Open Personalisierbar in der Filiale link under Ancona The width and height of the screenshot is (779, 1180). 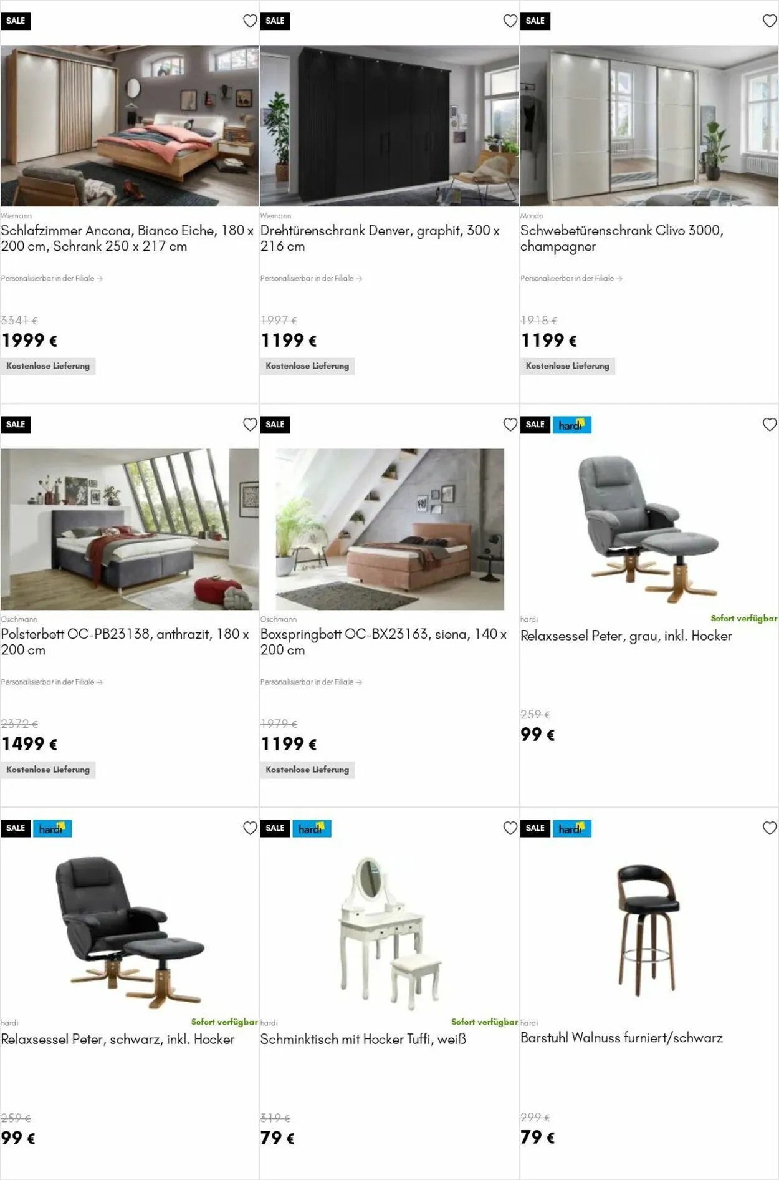(52, 279)
